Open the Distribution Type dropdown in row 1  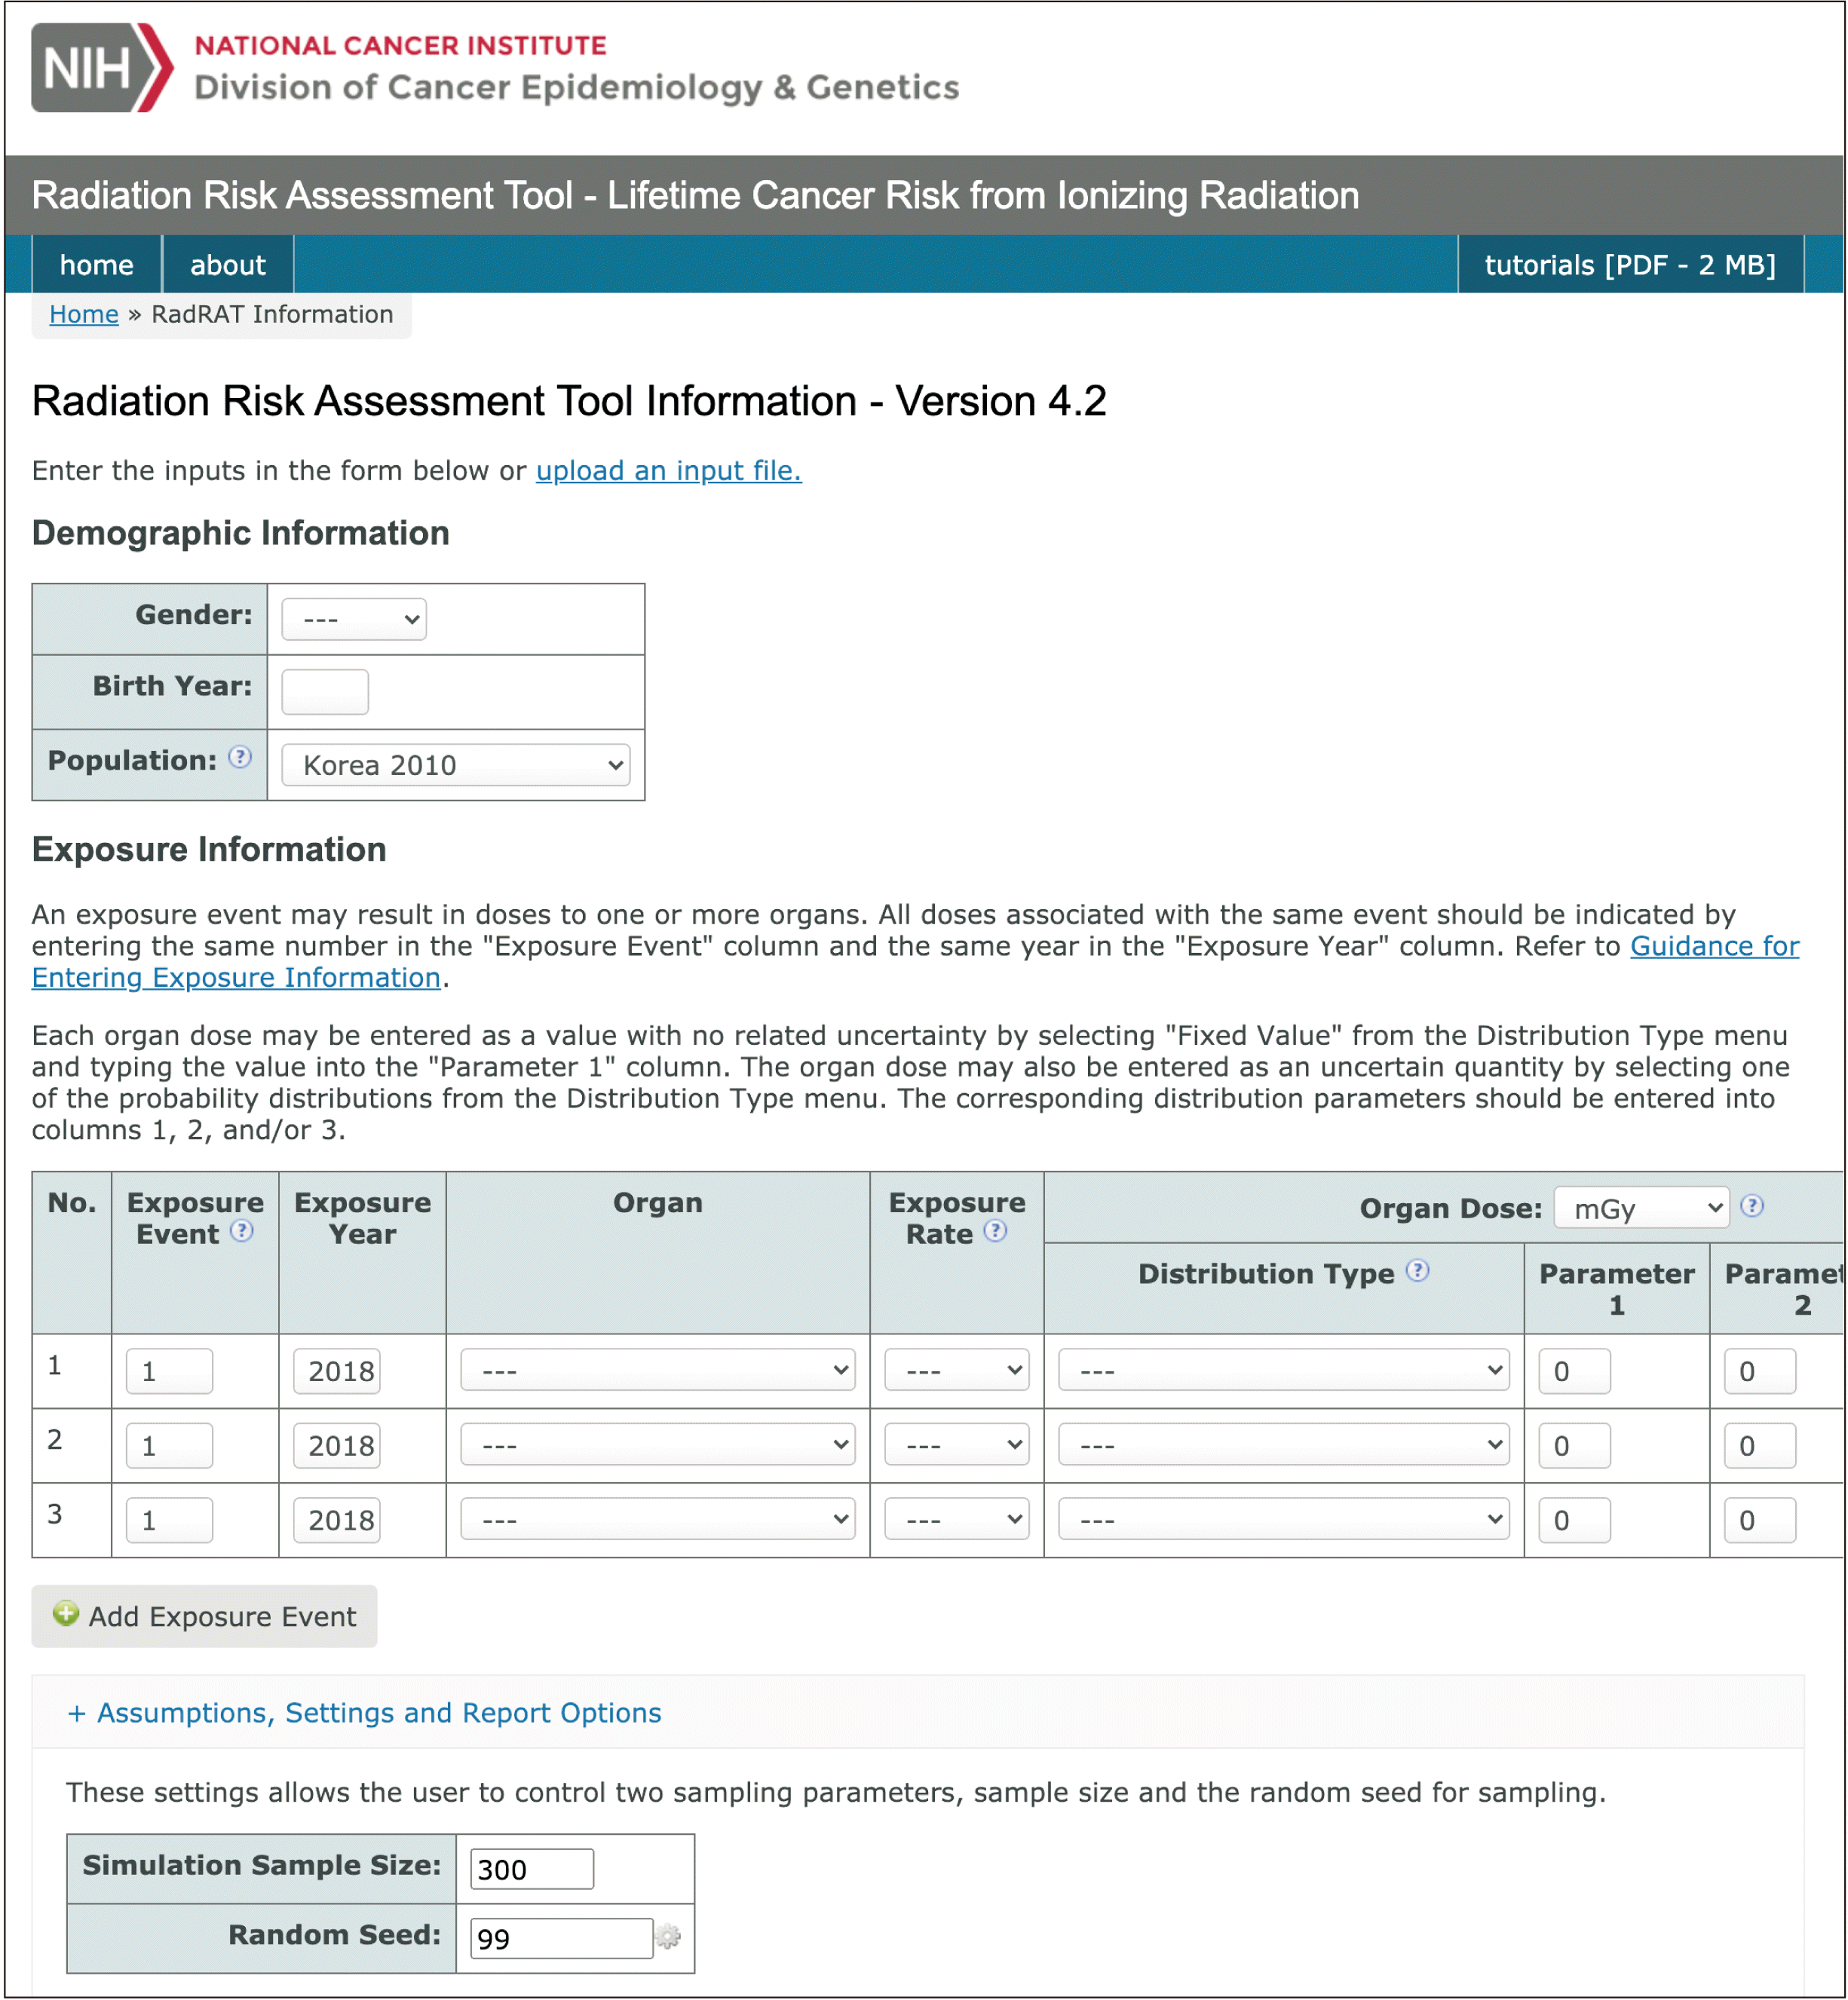(1284, 1370)
